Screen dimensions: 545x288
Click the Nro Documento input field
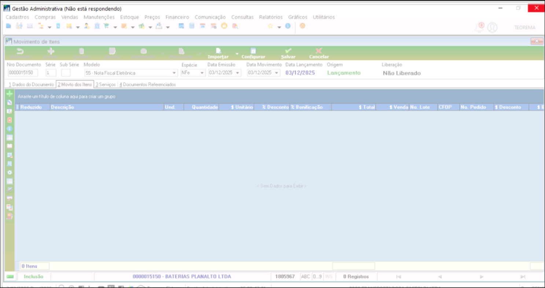[23, 73]
